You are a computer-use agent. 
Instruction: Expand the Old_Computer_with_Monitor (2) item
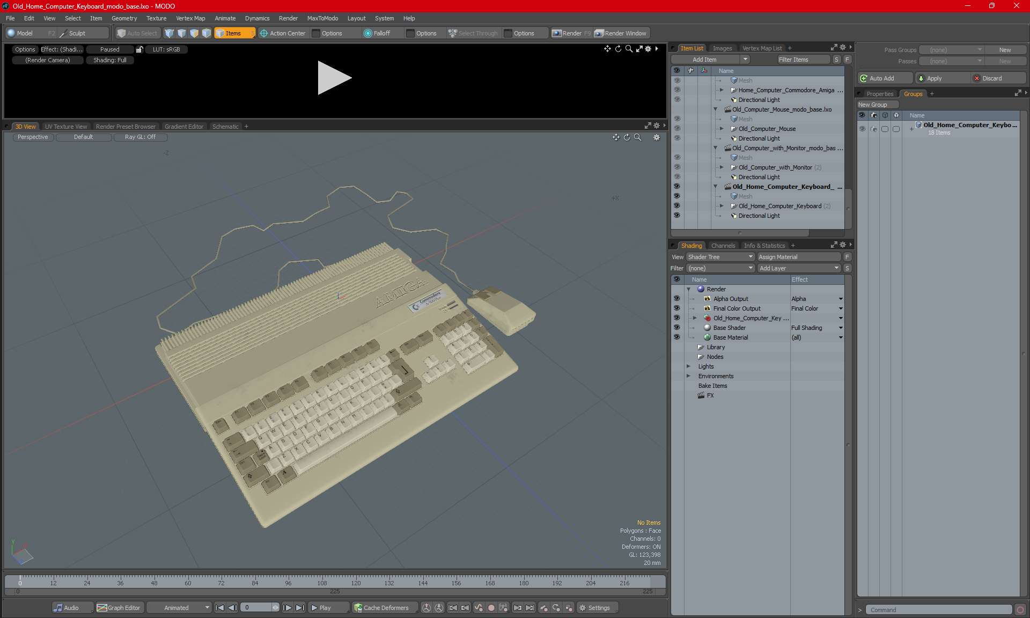[x=722, y=167]
